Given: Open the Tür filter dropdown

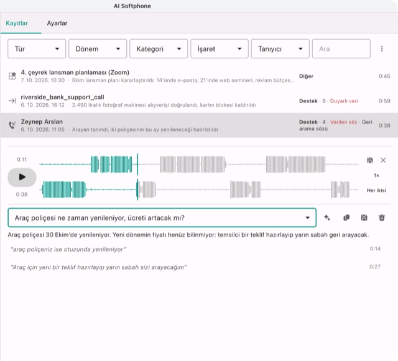Looking at the screenshot, I should pos(37,48).
